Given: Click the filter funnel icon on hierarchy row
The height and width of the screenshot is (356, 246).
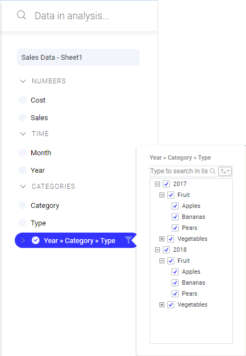Looking at the screenshot, I should (x=128, y=240).
